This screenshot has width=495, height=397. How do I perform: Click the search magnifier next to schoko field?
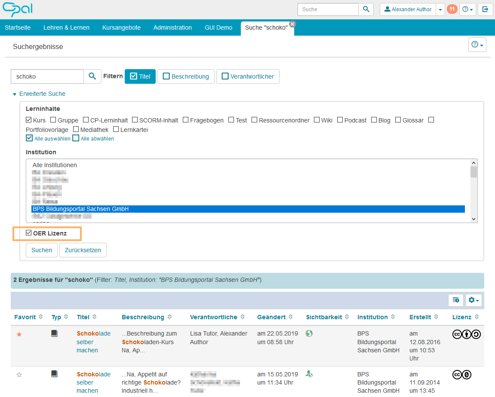click(x=92, y=76)
